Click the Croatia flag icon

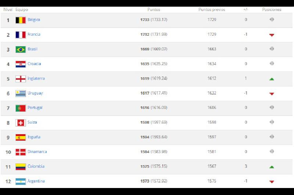pos(21,64)
